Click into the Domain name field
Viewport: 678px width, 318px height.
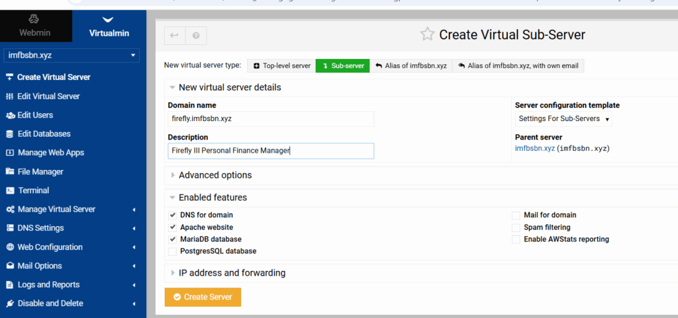(x=271, y=119)
